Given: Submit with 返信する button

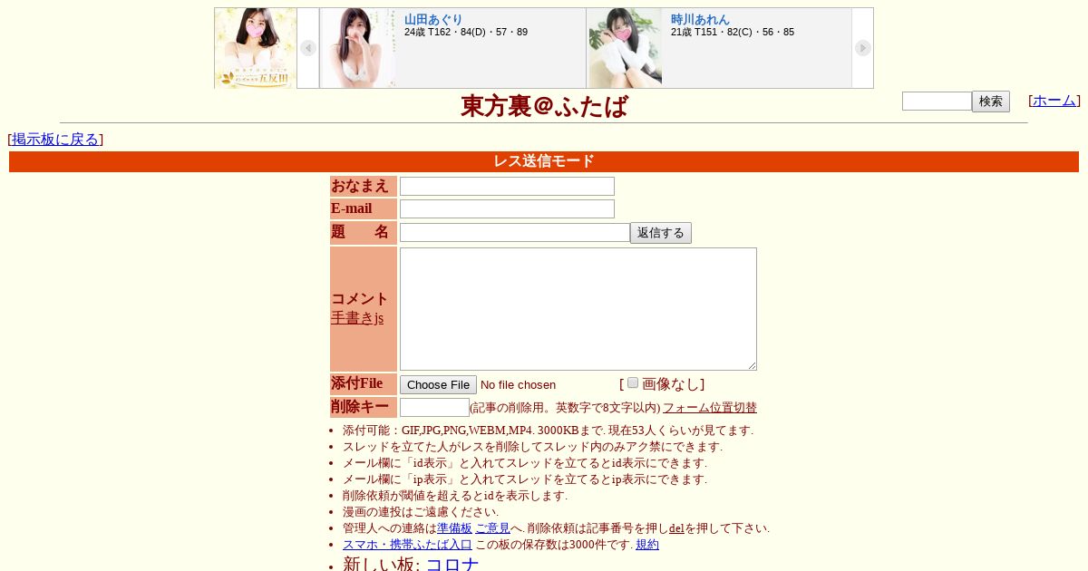Looking at the screenshot, I should (661, 233).
